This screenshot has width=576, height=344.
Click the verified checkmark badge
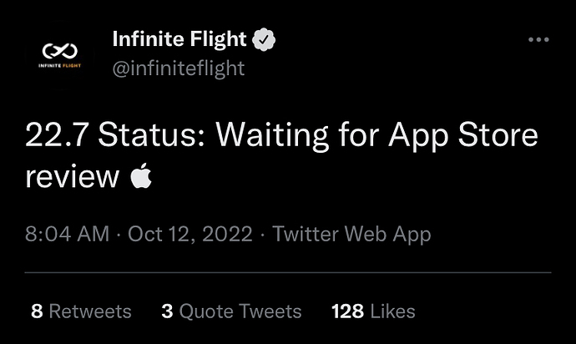click(264, 39)
